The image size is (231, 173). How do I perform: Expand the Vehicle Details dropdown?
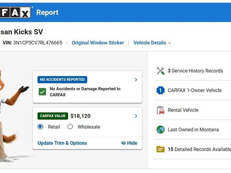point(152,43)
